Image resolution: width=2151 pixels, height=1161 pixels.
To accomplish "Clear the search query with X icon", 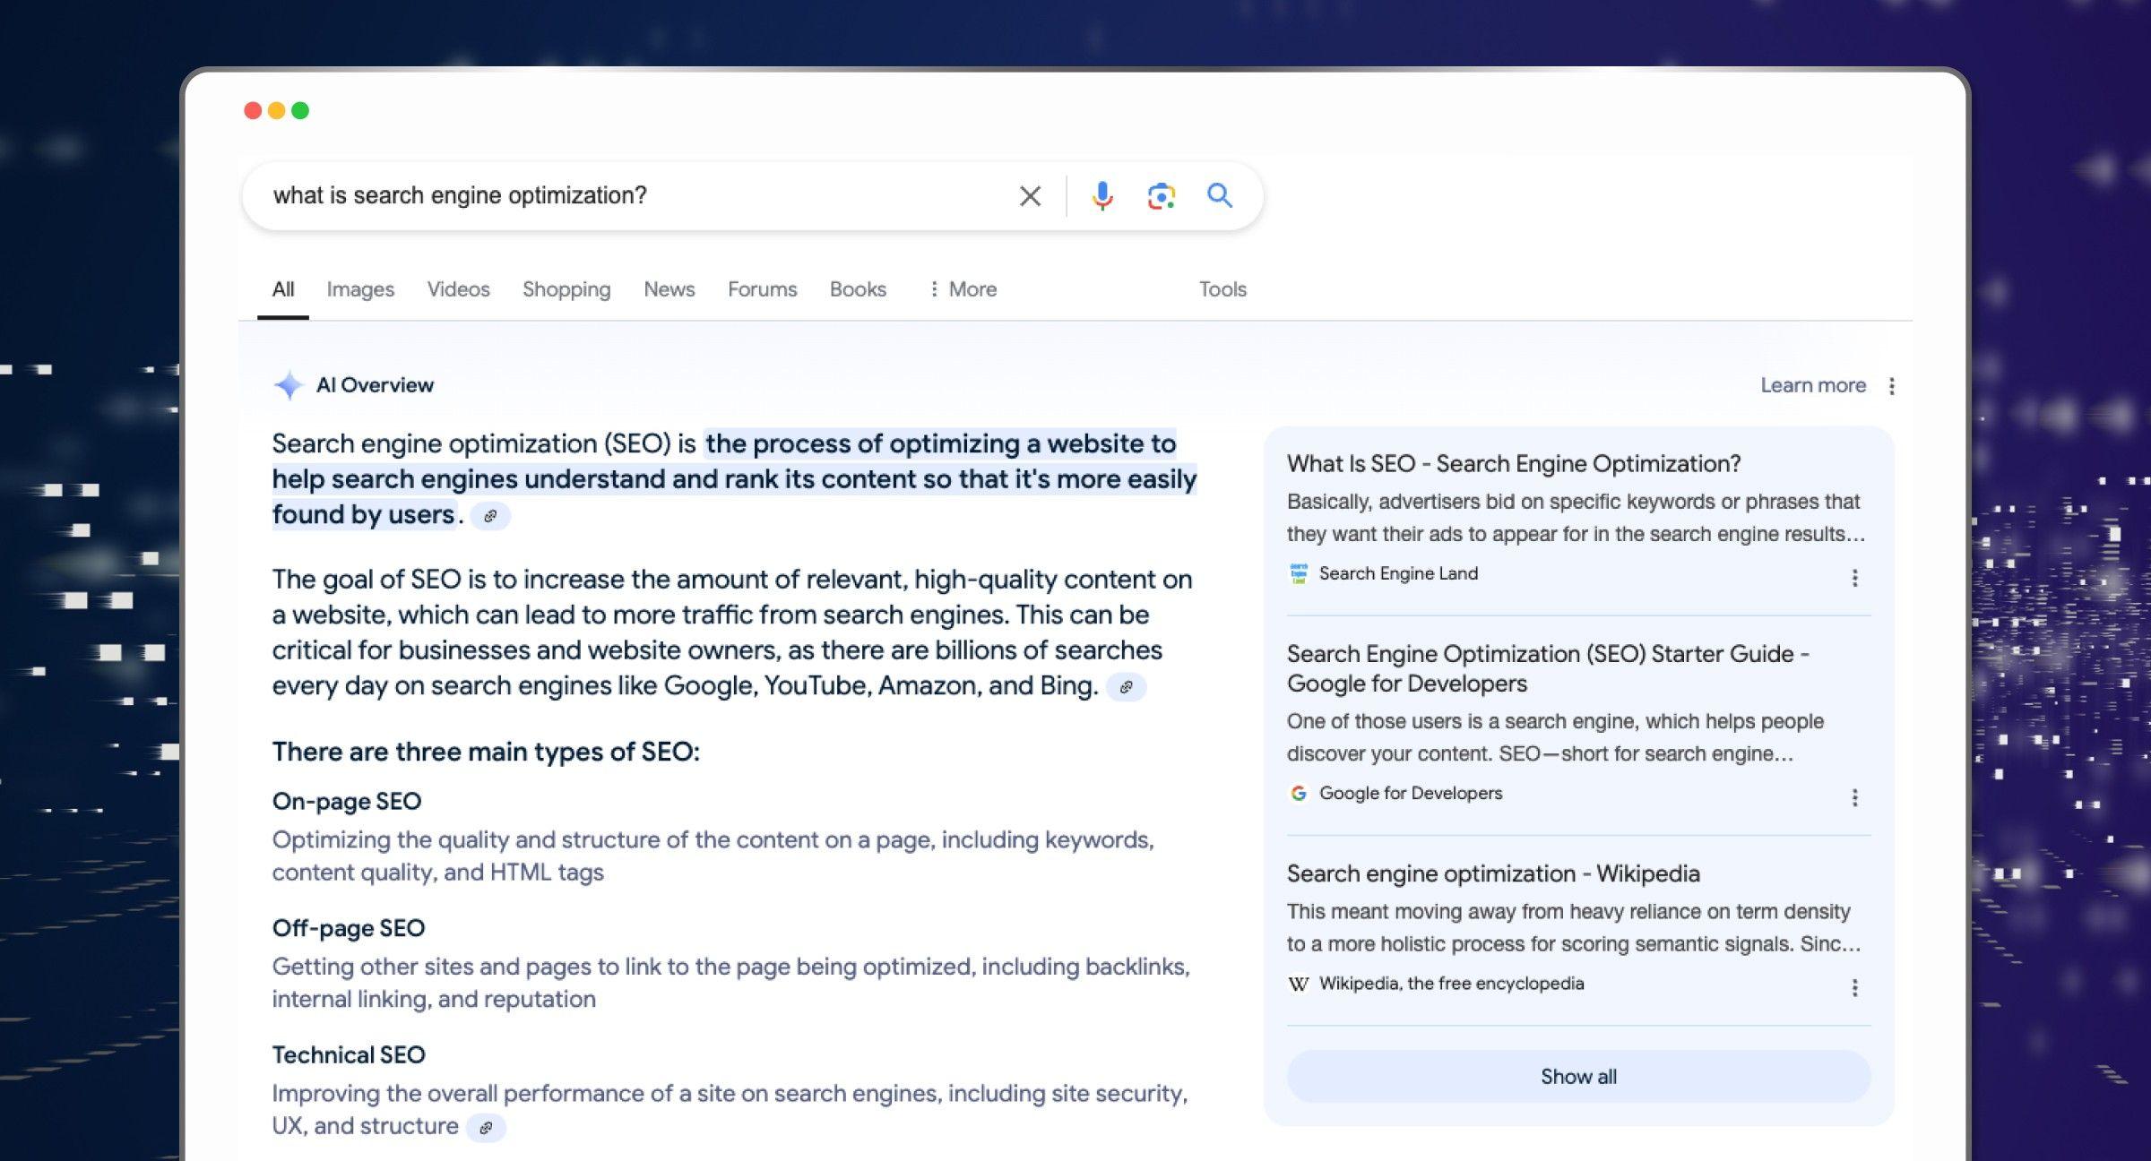I will 1030,196.
